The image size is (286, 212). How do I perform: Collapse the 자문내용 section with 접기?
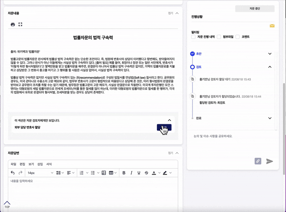tap(173, 13)
